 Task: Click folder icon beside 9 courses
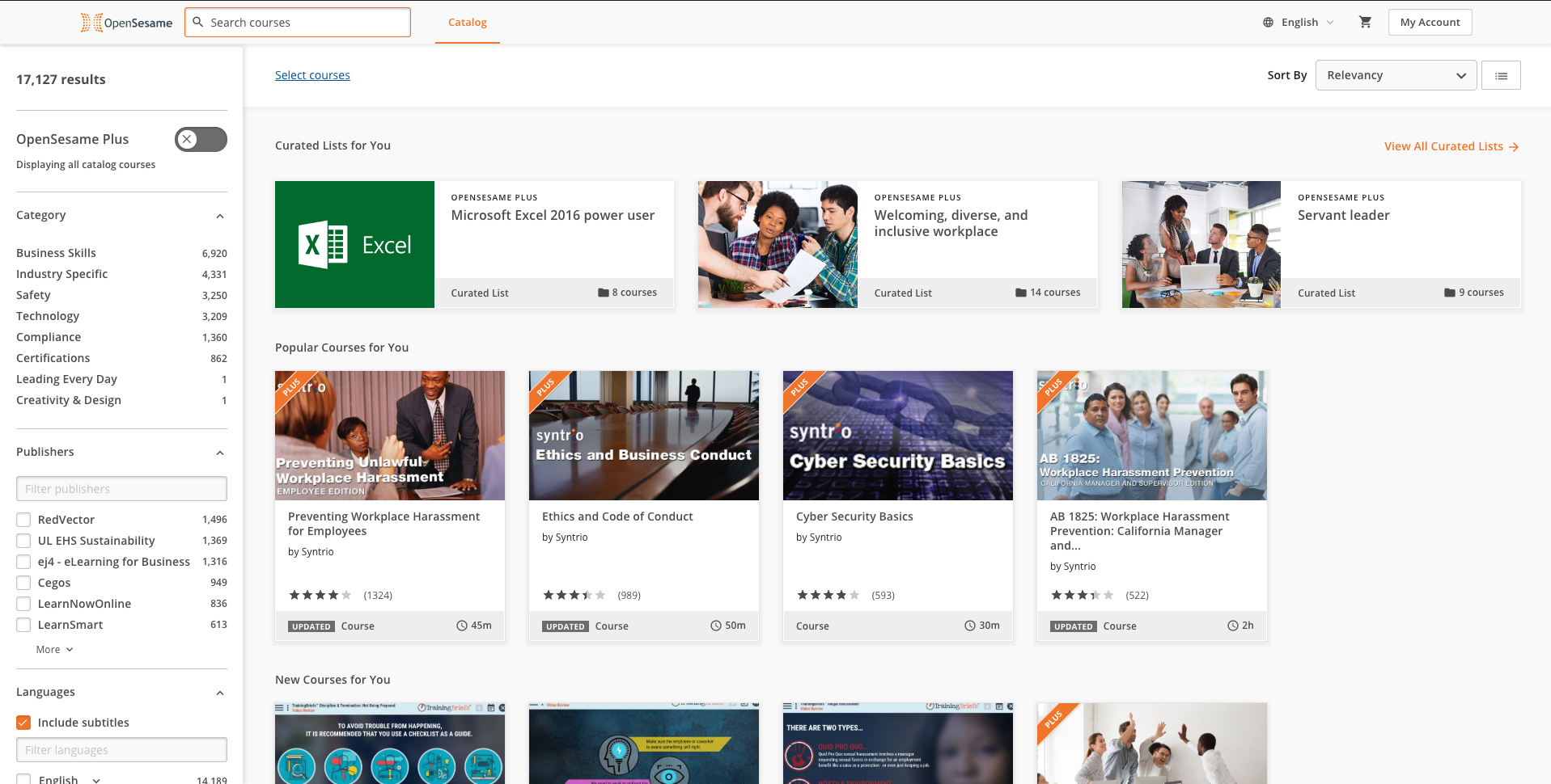(x=1450, y=293)
